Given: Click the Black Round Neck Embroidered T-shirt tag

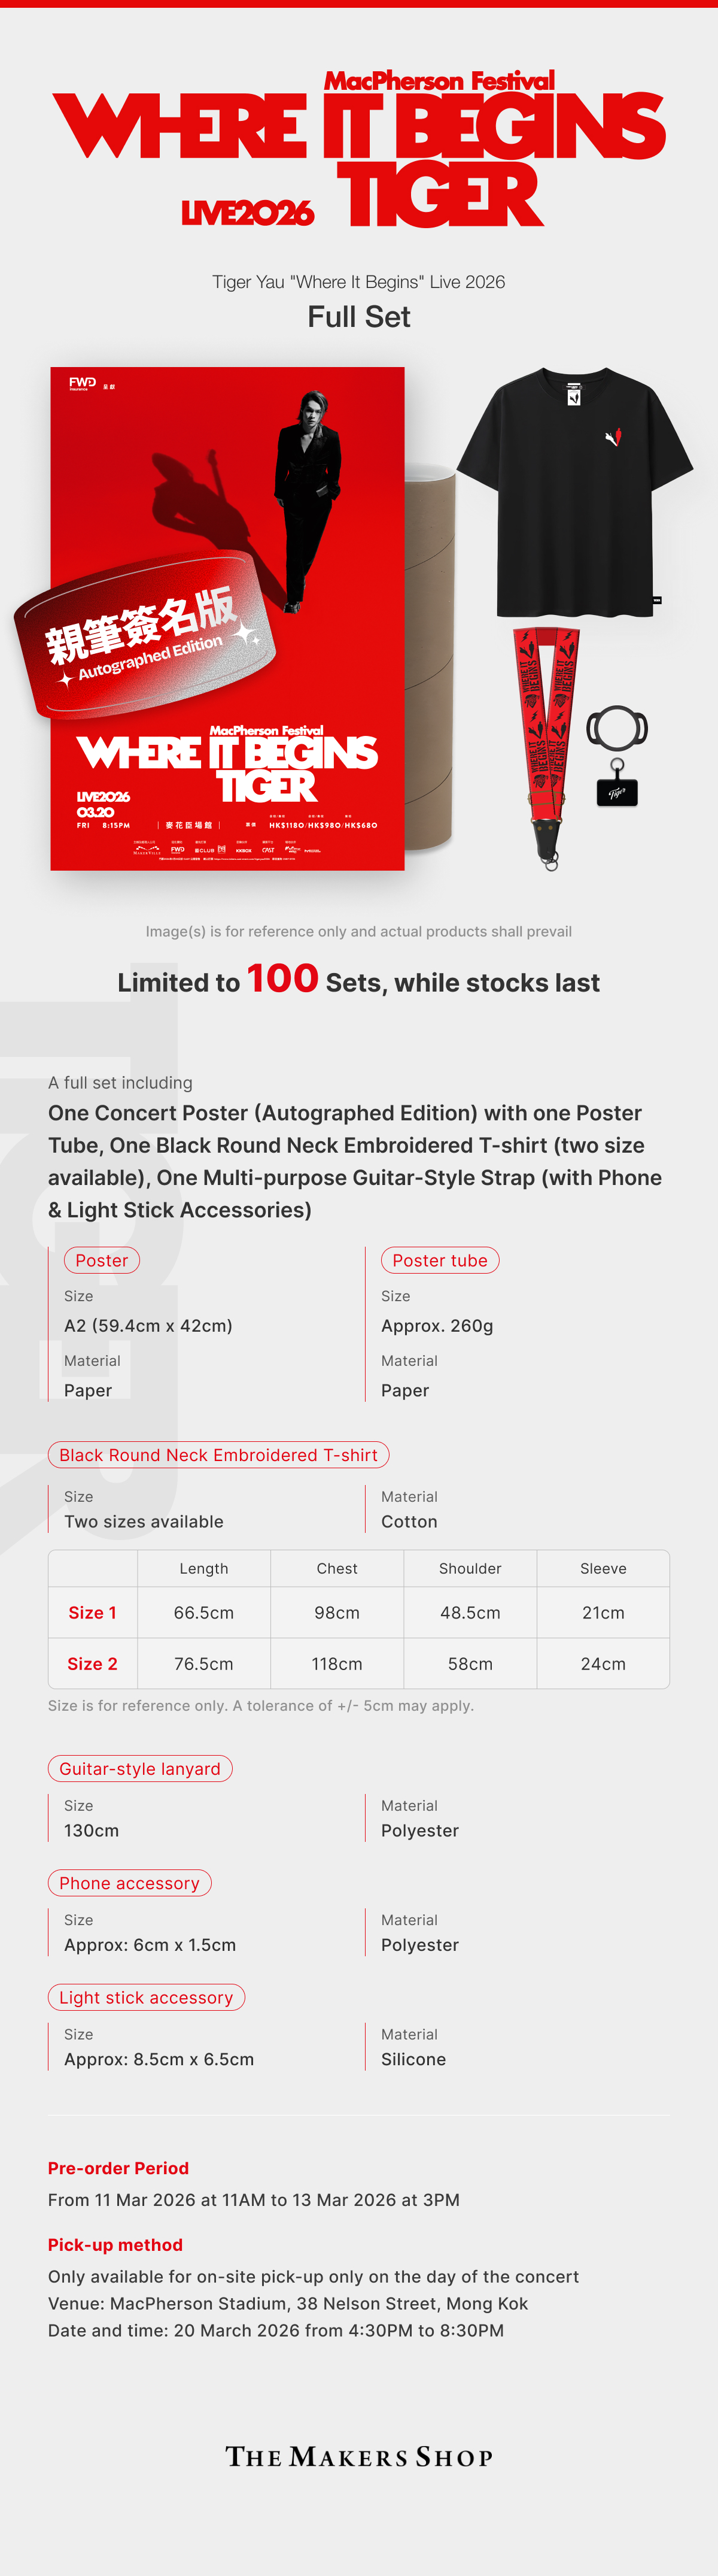Looking at the screenshot, I should point(219,1455).
